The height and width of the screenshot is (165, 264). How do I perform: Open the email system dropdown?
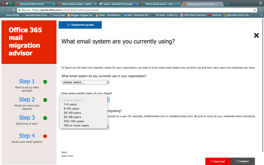coord(85,82)
